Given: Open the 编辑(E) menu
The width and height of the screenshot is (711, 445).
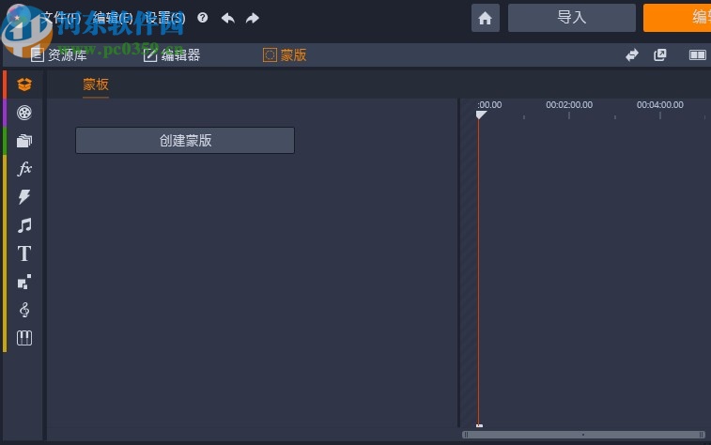Looking at the screenshot, I should click(113, 18).
